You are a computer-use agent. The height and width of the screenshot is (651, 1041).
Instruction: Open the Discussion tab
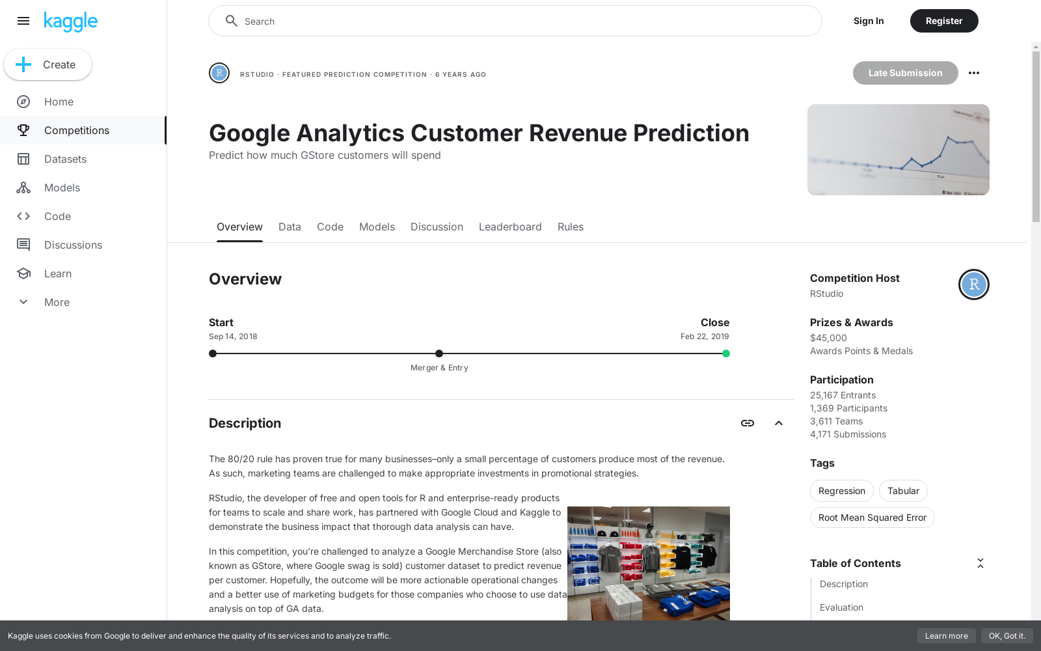coord(437,227)
